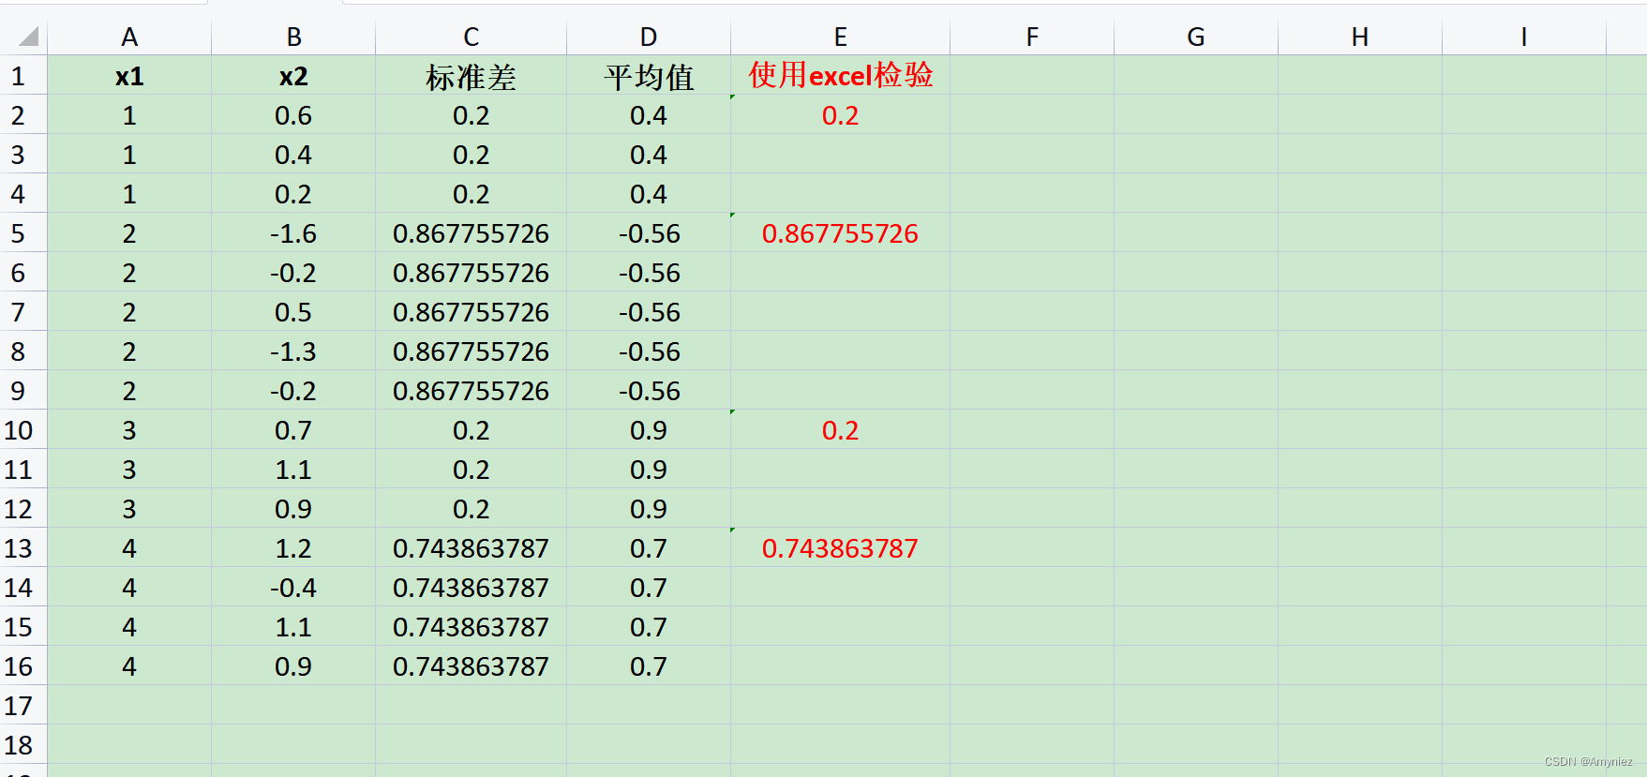Select column B header

(293, 37)
